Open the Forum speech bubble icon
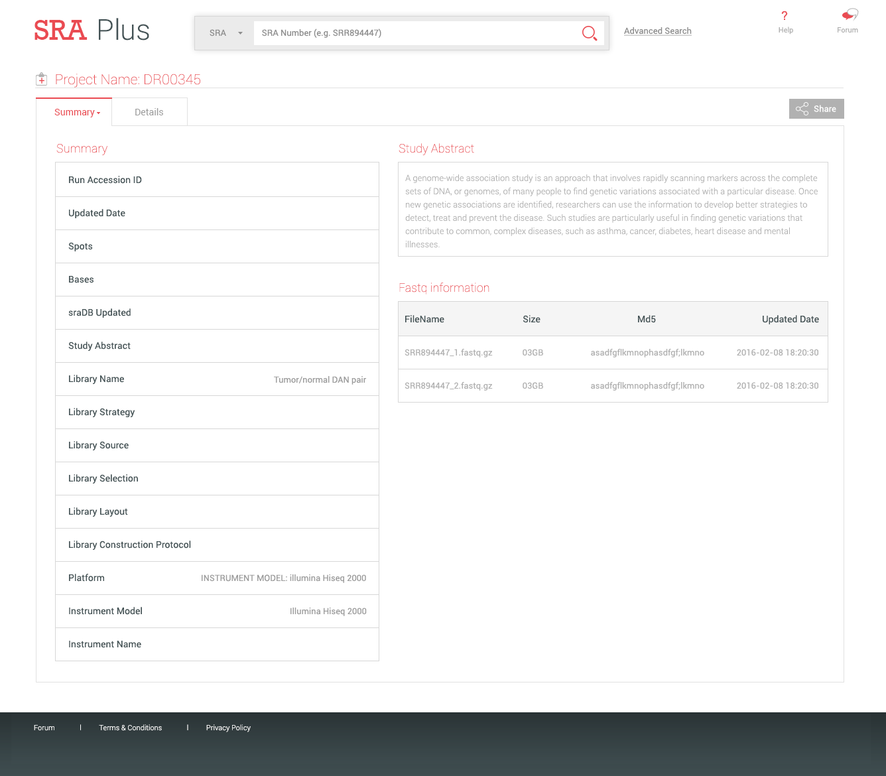The image size is (886, 776). tap(849, 15)
